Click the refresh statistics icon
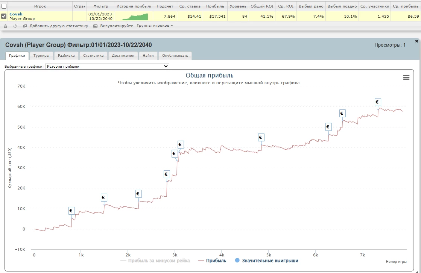The image size is (421, 273). point(15,26)
